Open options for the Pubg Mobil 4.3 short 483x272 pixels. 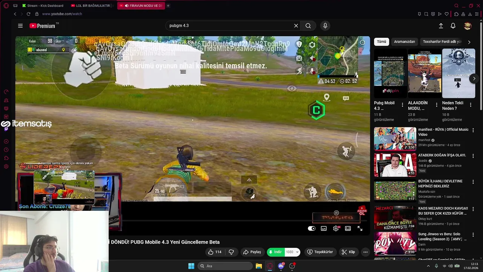point(402,105)
